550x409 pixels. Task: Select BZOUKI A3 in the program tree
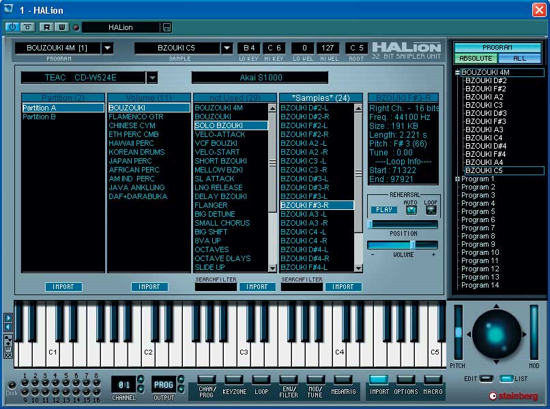(x=484, y=130)
